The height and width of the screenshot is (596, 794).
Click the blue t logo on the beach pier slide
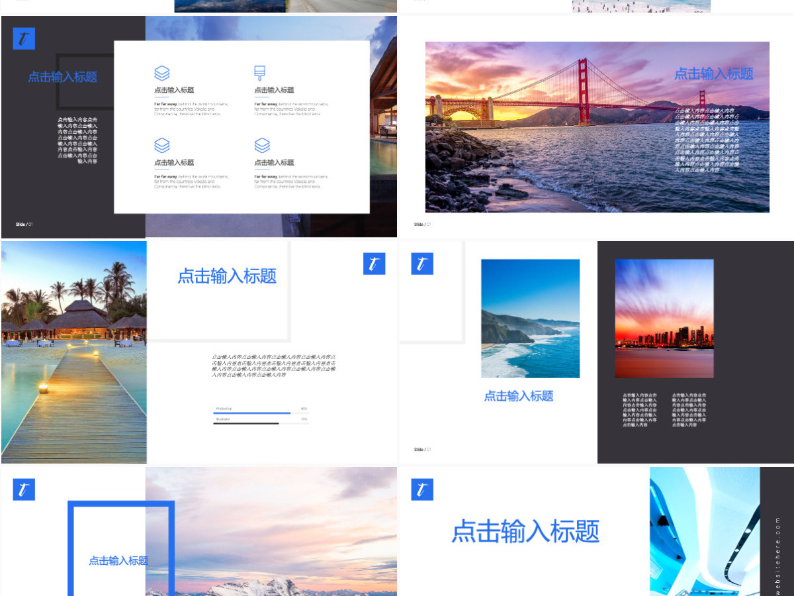coord(374,264)
